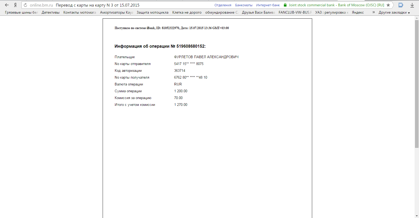Image resolution: width=419 pixels, height=218 pixels.
Task: Open the Клетка не дорого bookmark
Action: [187, 12]
